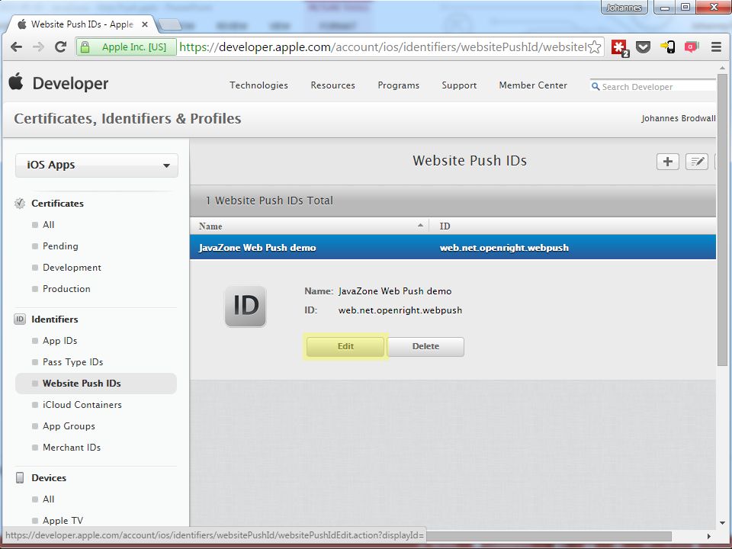Open the Programs menu
This screenshot has width=732, height=549.
398,85
